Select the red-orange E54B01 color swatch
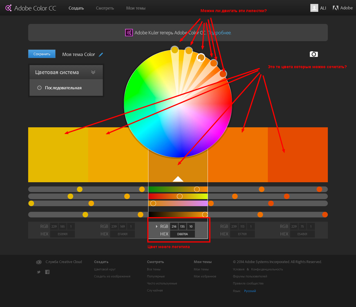The width and height of the screenshot is (356, 307). pos(298,155)
